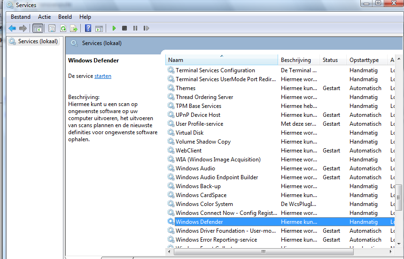404x259 pixels.
Task: Stop the service with square icon
Action: pyautogui.click(x=124, y=28)
